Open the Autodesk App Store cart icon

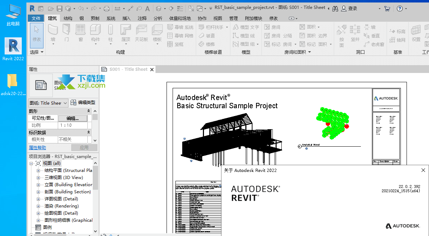pos(387,8)
